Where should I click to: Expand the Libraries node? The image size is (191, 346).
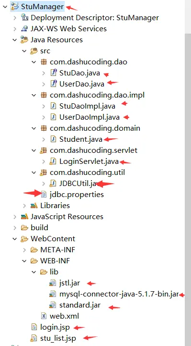coord(24,206)
